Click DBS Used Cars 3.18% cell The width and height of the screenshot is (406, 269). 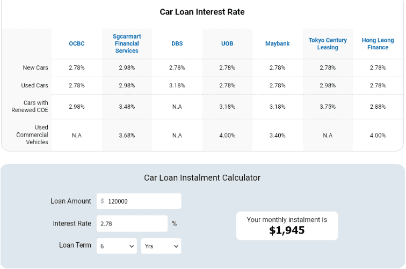click(x=177, y=86)
